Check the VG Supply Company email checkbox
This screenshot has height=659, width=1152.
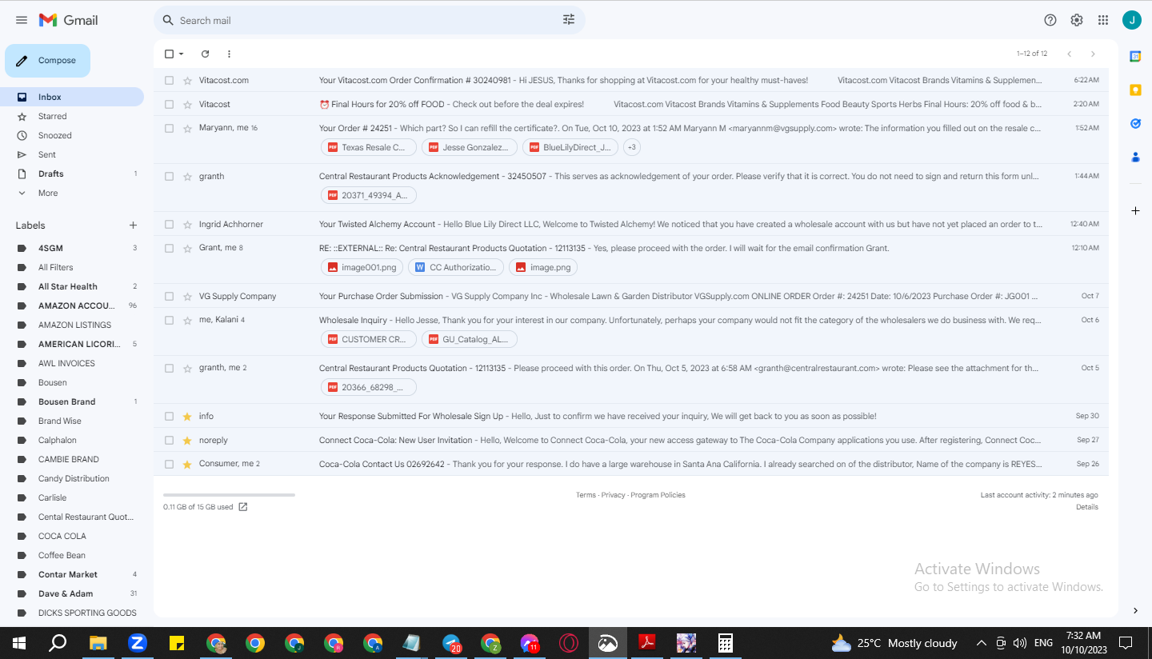[169, 296]
